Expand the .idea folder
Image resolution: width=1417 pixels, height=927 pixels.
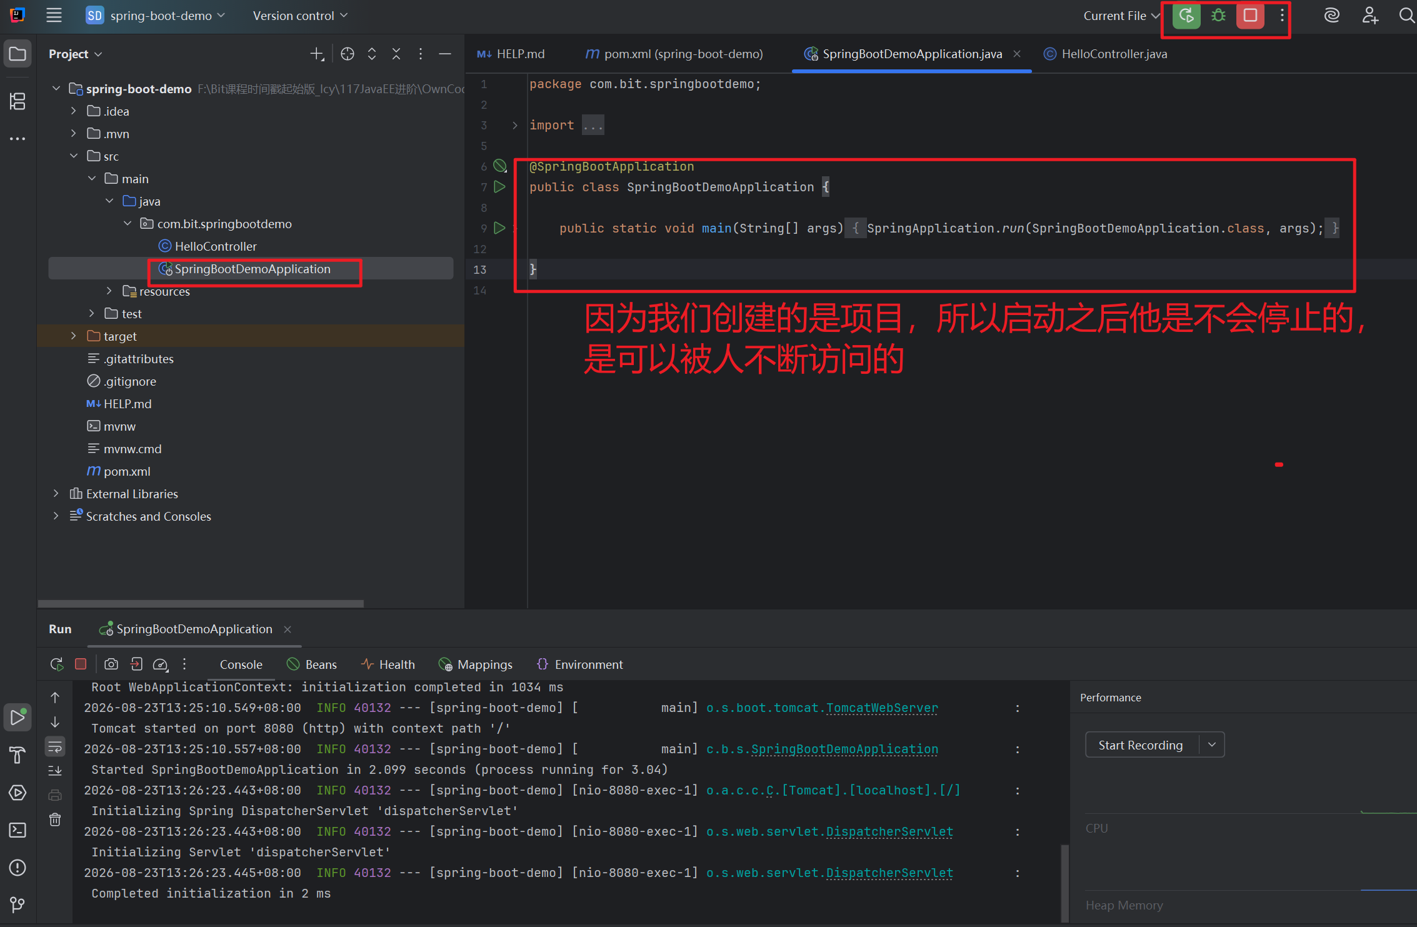[74, 111]
